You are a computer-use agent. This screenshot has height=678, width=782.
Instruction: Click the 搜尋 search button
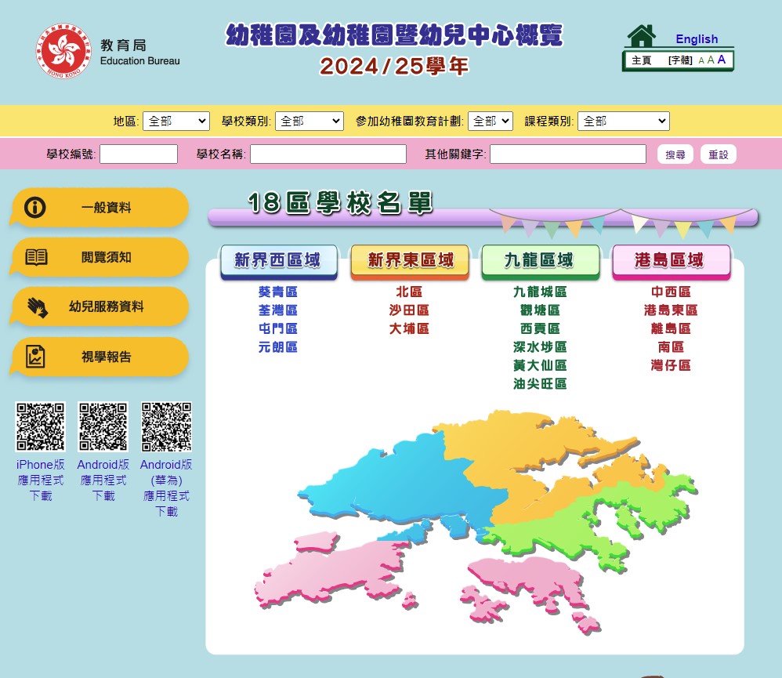(x=675, y=154)
